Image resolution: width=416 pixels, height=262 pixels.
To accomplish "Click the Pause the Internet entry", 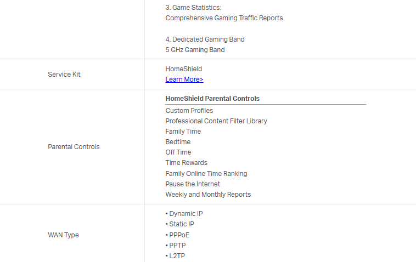I will tap(193, 184).
